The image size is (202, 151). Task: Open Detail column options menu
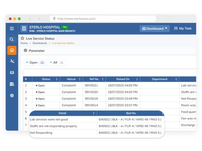pyautogui.click(x=94, y=113)
